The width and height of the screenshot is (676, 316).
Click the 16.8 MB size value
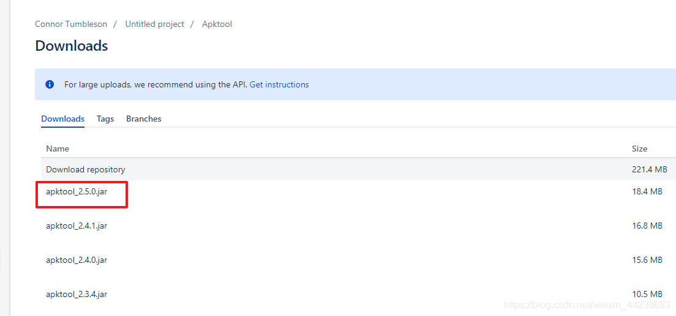tap(647, 226)
